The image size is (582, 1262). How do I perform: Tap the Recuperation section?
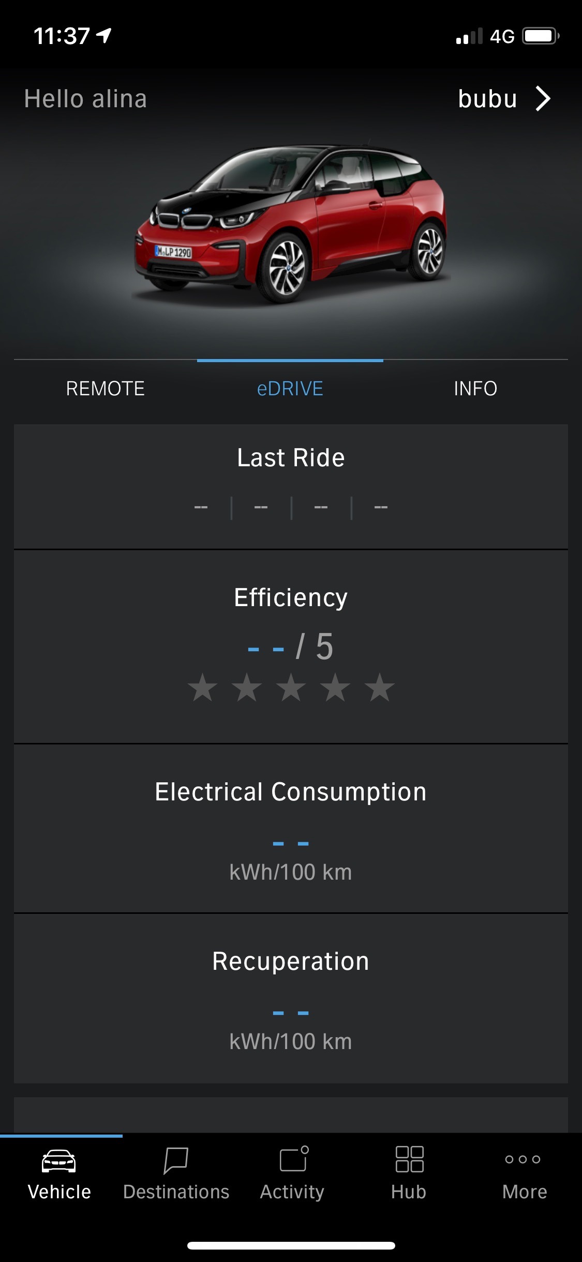291,998
